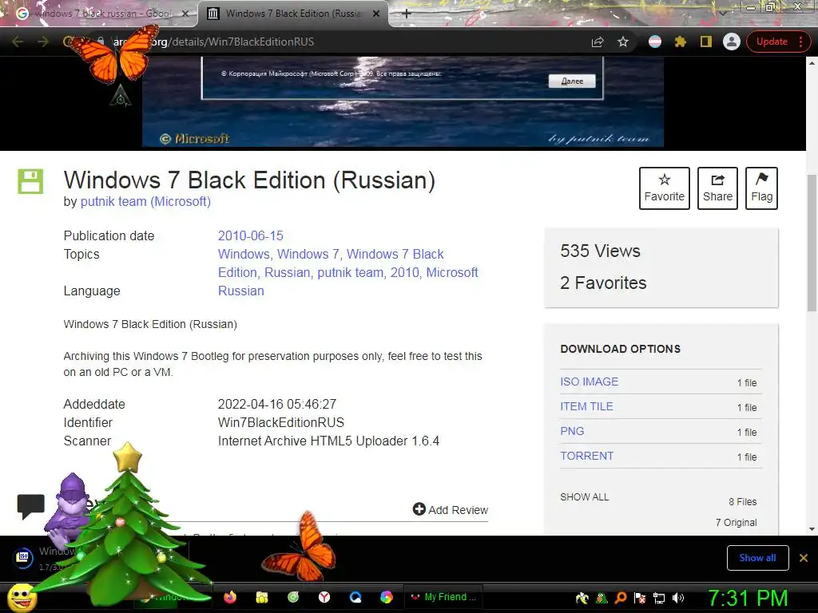The image size is (818, 613).
Task: Close the Windows 7 Black Edition tab
Action: pyautogui.click(x=376, y=14)
